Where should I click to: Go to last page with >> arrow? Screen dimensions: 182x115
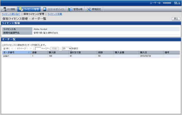[x=31, y=49]
